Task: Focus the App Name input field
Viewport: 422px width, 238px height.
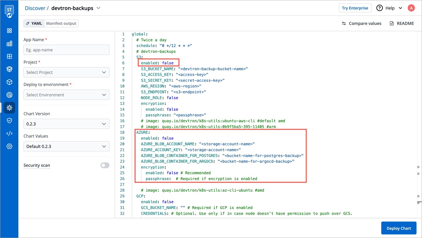Action: [66, 50]
